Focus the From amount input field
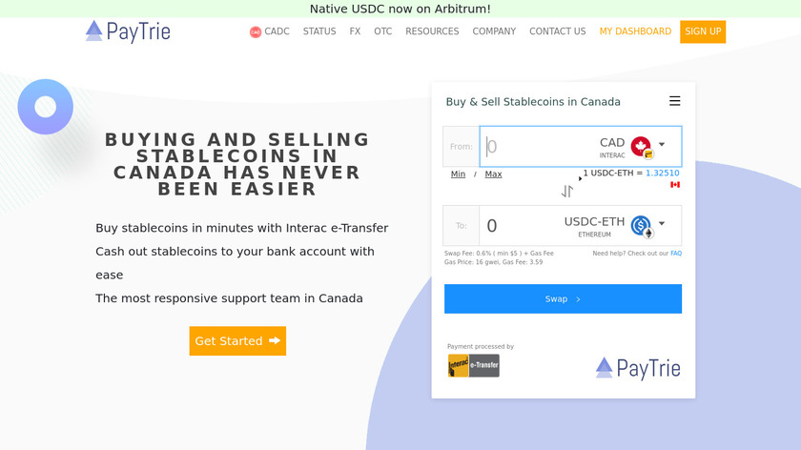Screen dimensions: 801x450 tap(534, 147)
